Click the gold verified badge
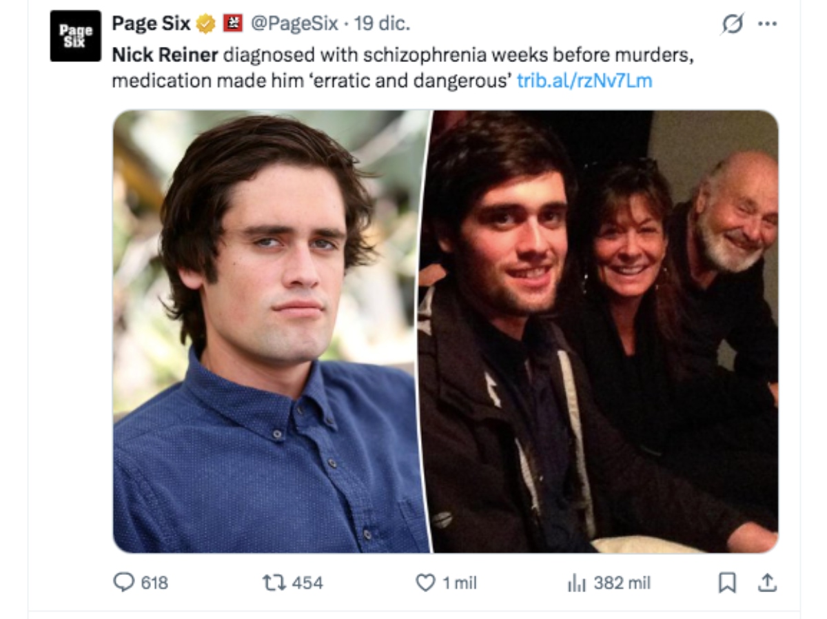 pyautogui.click(x=205, y=24)
